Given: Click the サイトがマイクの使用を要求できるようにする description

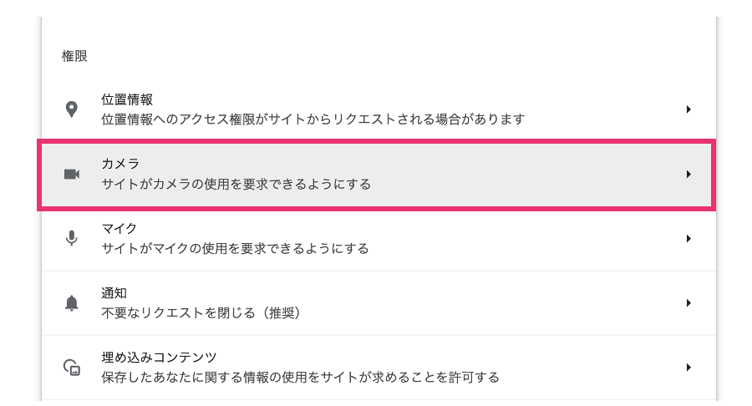Looking at the screenshot, I should coord(235,248).
